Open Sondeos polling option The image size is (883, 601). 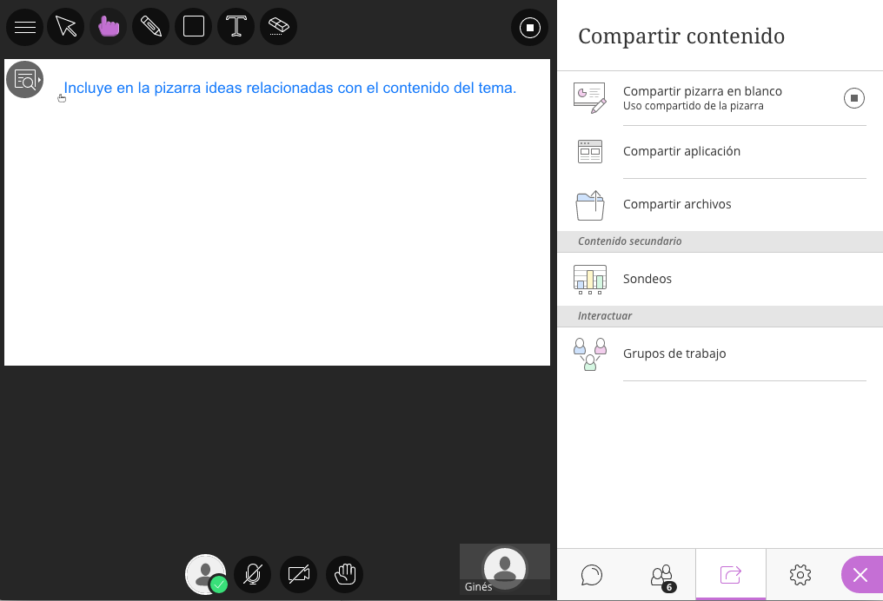click(720, 279)
